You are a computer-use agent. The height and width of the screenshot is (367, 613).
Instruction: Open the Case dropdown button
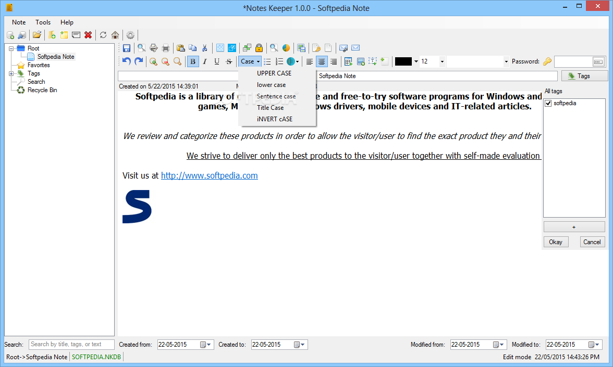[250, 61]
